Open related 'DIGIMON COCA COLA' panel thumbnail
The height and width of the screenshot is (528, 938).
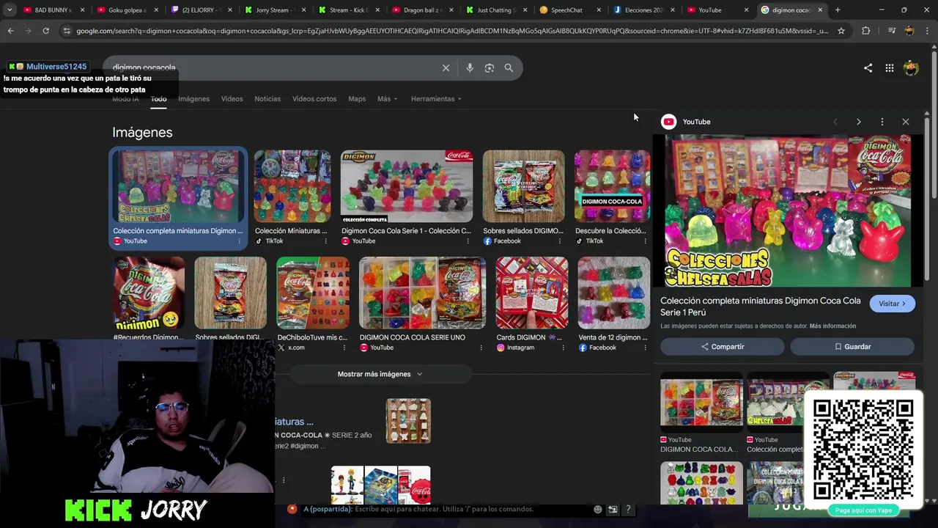coord(701,403)
